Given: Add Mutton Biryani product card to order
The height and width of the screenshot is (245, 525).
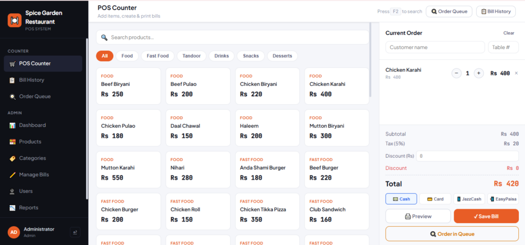Looking at the screenshot, I should pyautogui.click(x=337, y=128).
